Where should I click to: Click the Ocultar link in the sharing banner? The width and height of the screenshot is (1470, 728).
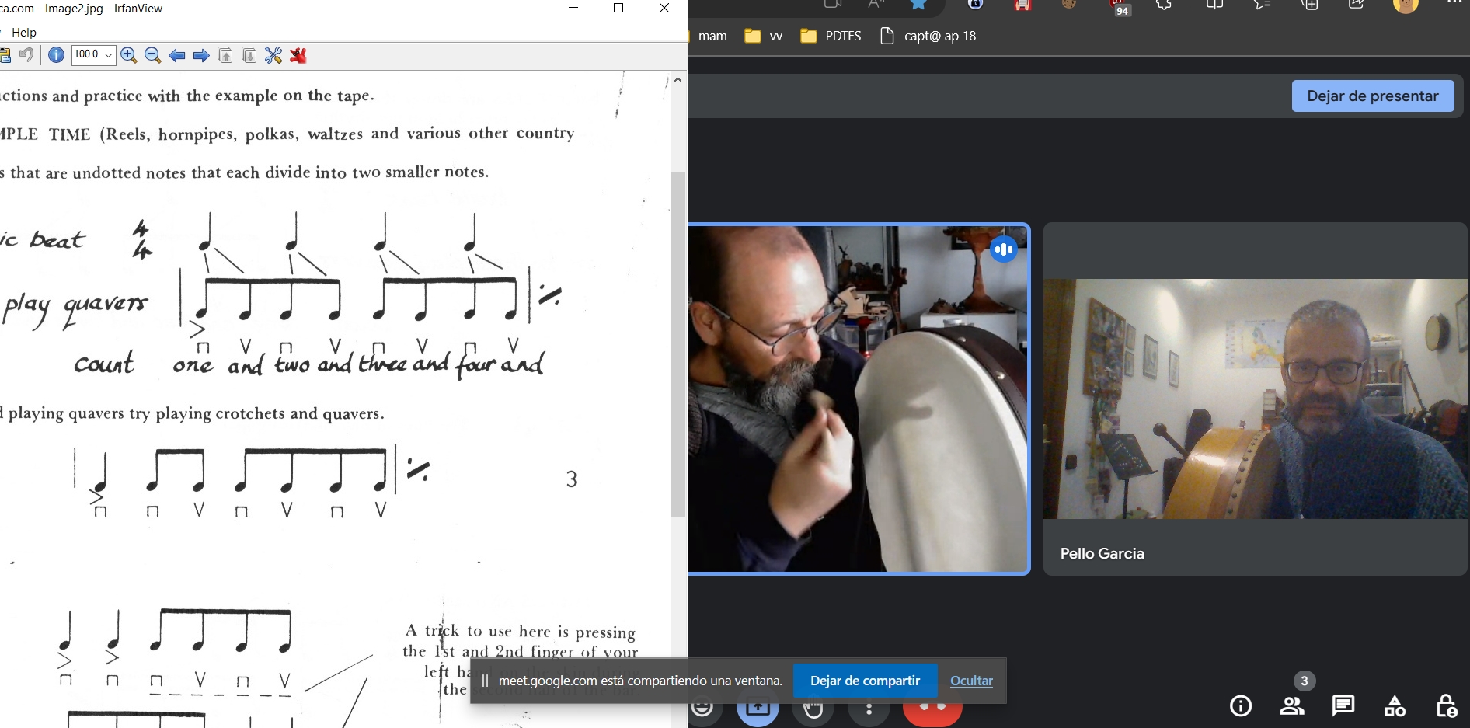point(971,681)
